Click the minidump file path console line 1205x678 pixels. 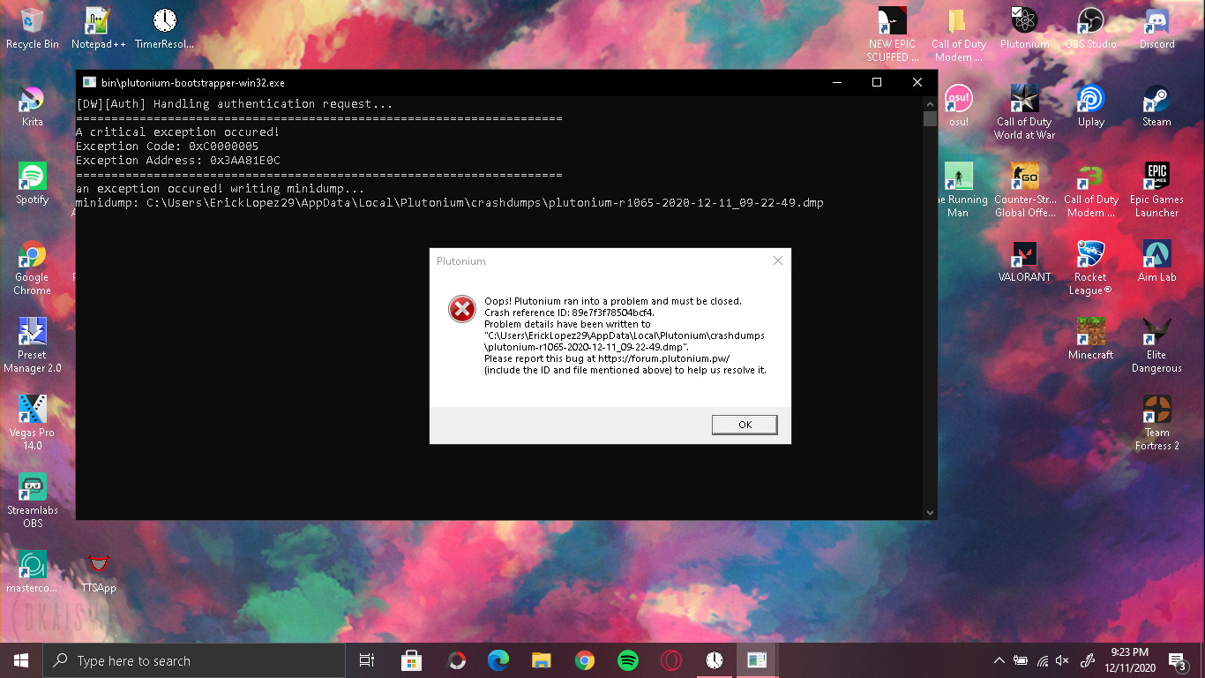tap(450, 203)
